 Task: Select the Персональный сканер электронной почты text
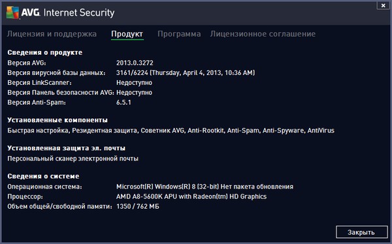(73, 159)
